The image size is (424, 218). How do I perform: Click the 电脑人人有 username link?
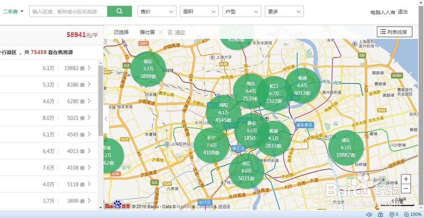[382, 12]
